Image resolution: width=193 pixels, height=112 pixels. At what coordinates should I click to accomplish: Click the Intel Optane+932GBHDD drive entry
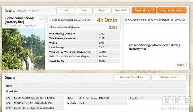[94, 98]
